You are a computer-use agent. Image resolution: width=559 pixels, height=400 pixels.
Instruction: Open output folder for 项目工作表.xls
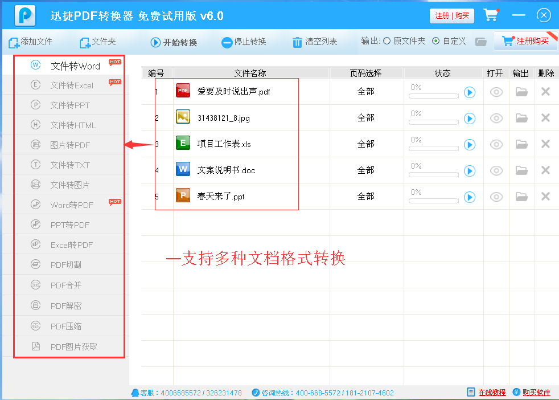[x=521, y=144]
